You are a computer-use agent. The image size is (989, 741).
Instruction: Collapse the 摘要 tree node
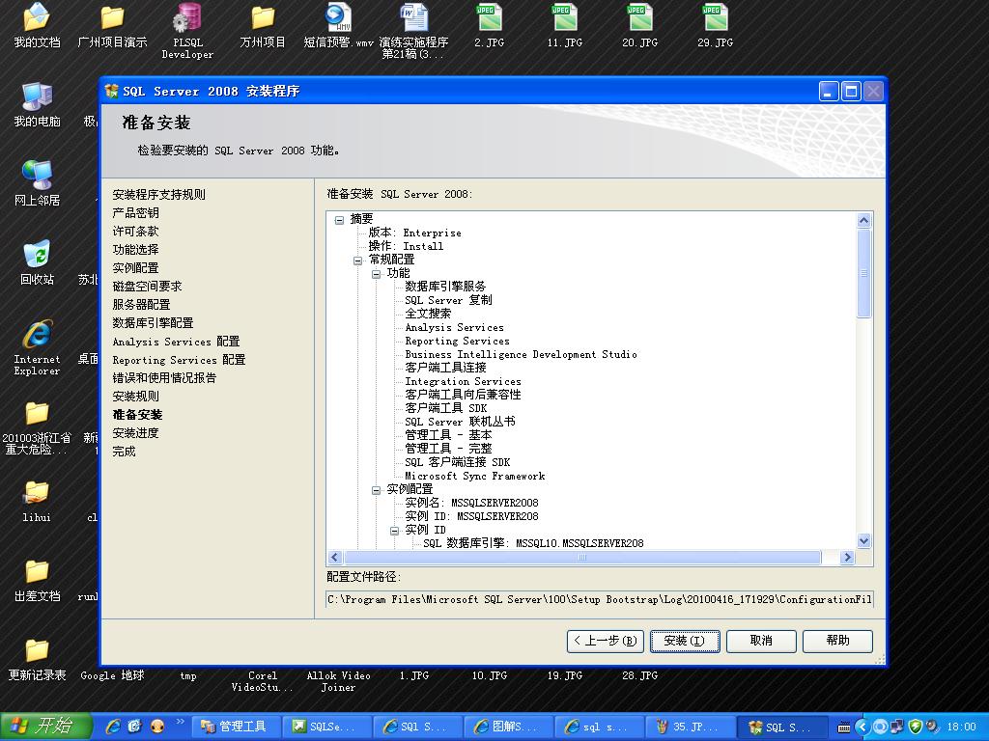(339, 220)
